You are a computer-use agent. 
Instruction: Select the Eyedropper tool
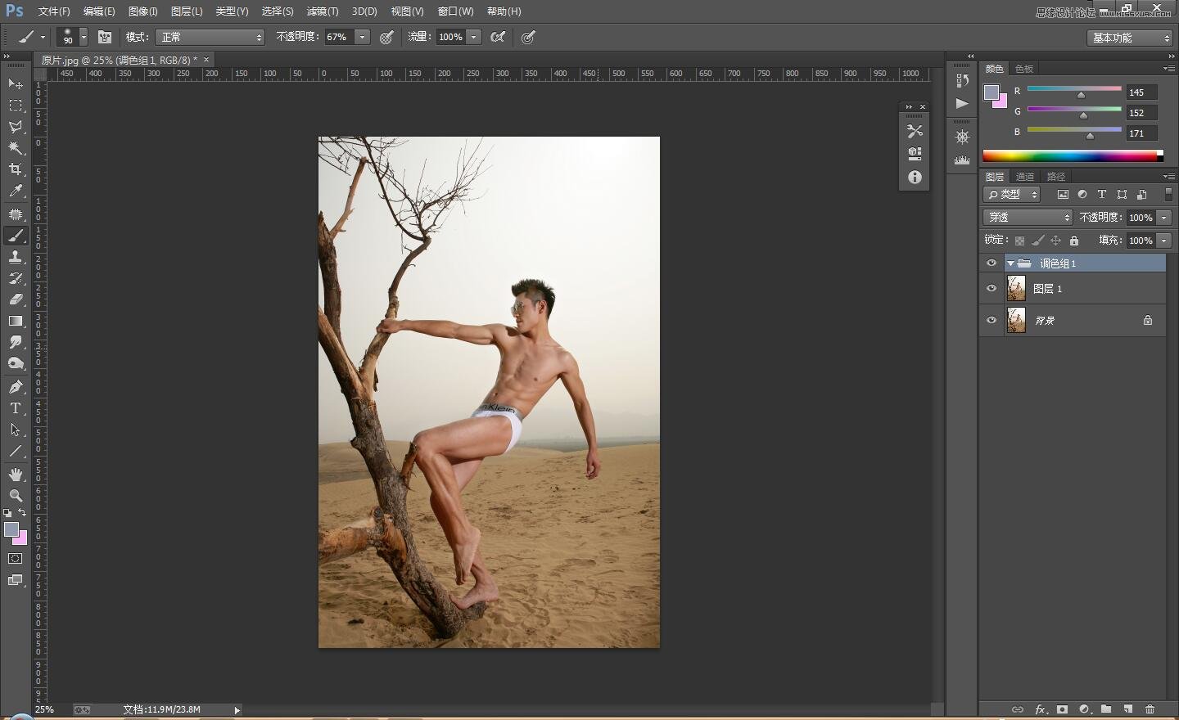(x=16, y=191)
